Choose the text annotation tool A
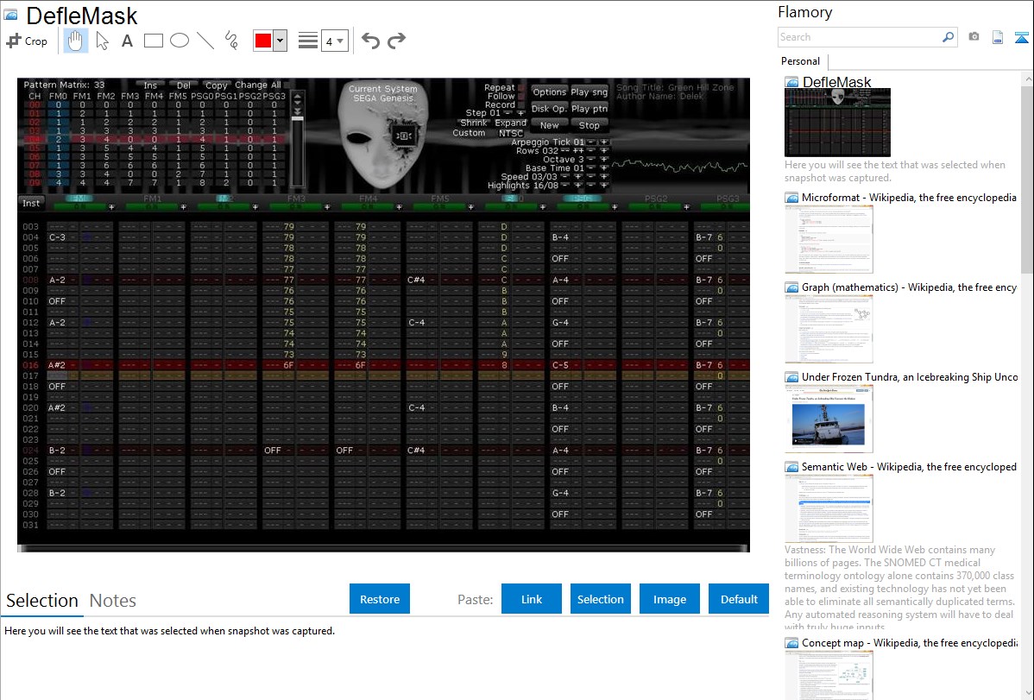 tap(127, 41)
